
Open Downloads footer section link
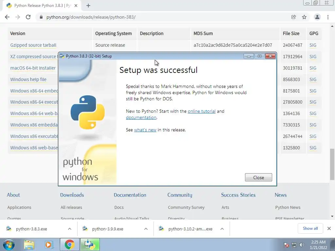click(x=72, y=195)
